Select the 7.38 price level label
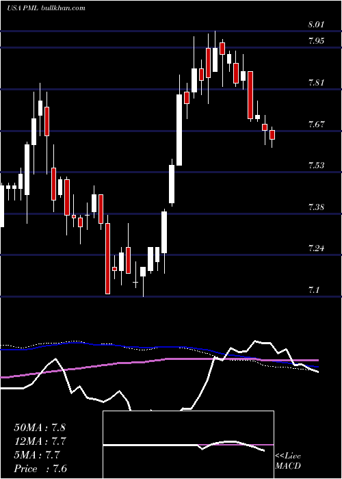The height and width of the screenshot is (479, 342). click(316, 207)
